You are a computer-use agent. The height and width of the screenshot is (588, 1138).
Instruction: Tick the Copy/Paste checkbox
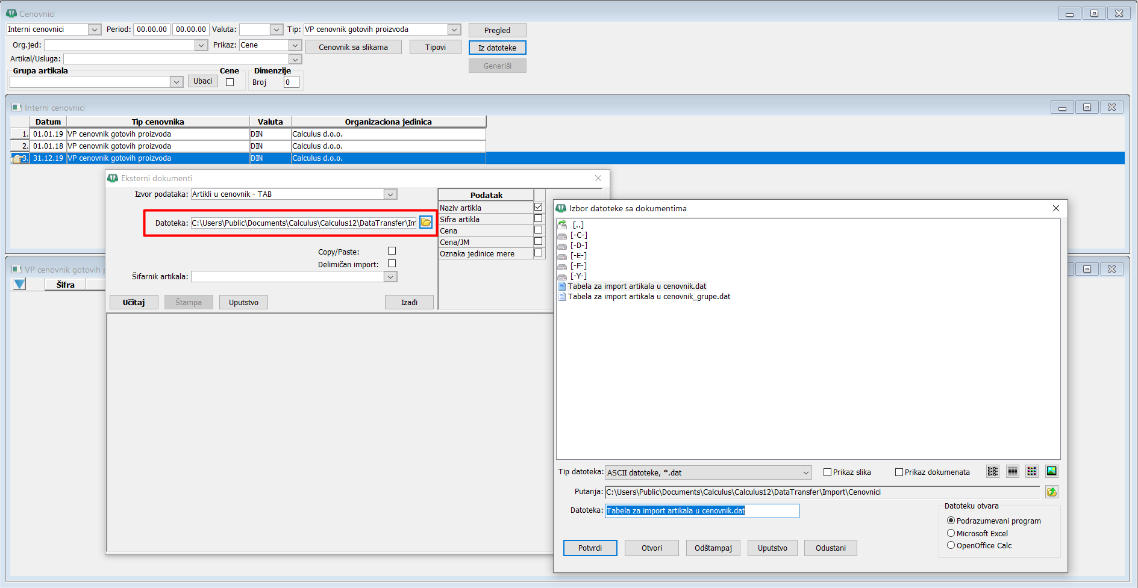coord(392,251)
